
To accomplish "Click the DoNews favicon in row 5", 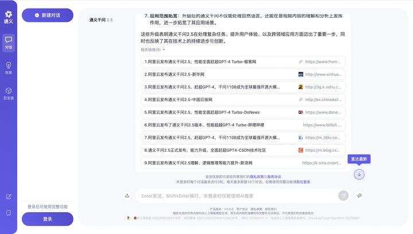I will [301, 112].
